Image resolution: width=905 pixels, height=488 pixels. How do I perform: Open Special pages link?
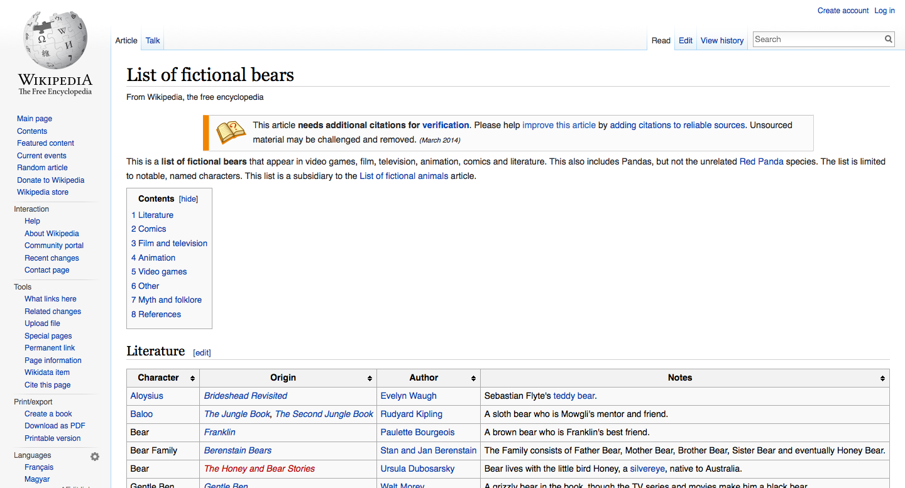[x=48, y=336]
